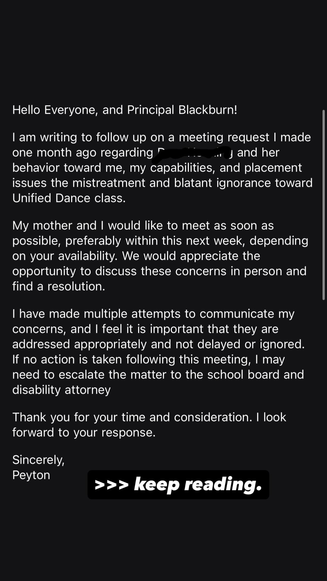Click the vertical scrollbar thumb on right edge
Image resolution: width=327 pixels, height=581 pixels.
pyautogui.click(x=323, y=205)
